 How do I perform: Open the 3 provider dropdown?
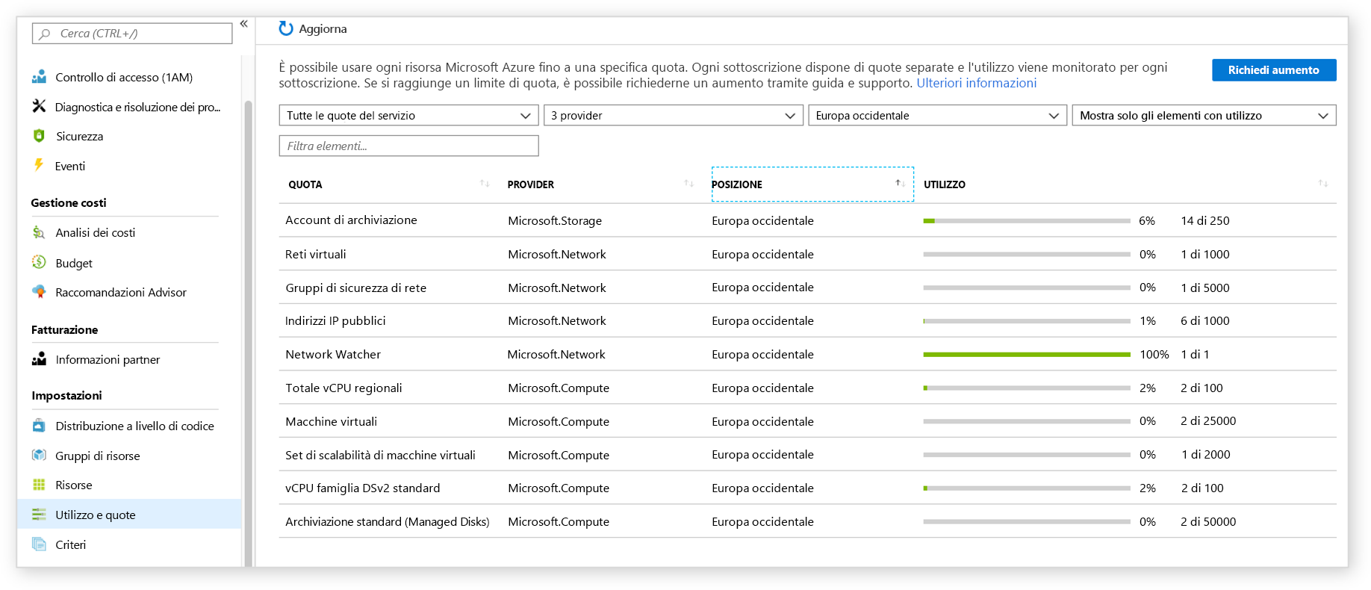point(673,115)
